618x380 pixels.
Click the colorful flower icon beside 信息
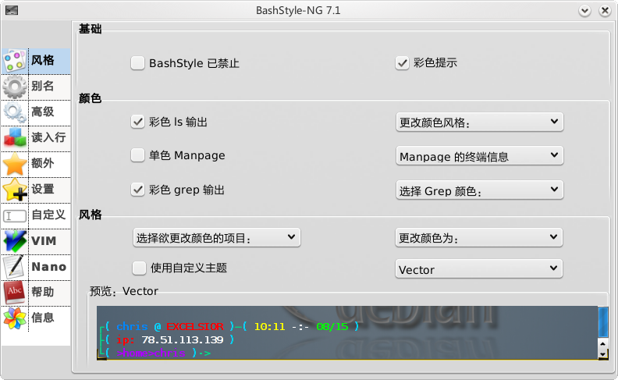15,318
